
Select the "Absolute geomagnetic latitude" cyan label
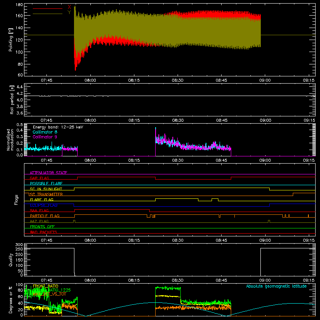tap(276, 286)
